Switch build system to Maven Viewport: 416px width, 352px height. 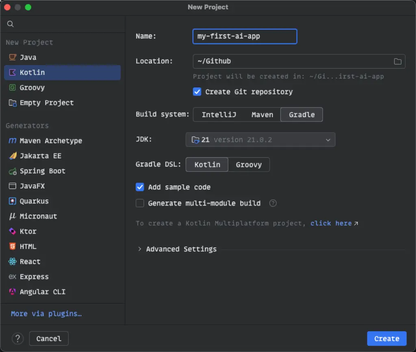[x=262, y=115]
